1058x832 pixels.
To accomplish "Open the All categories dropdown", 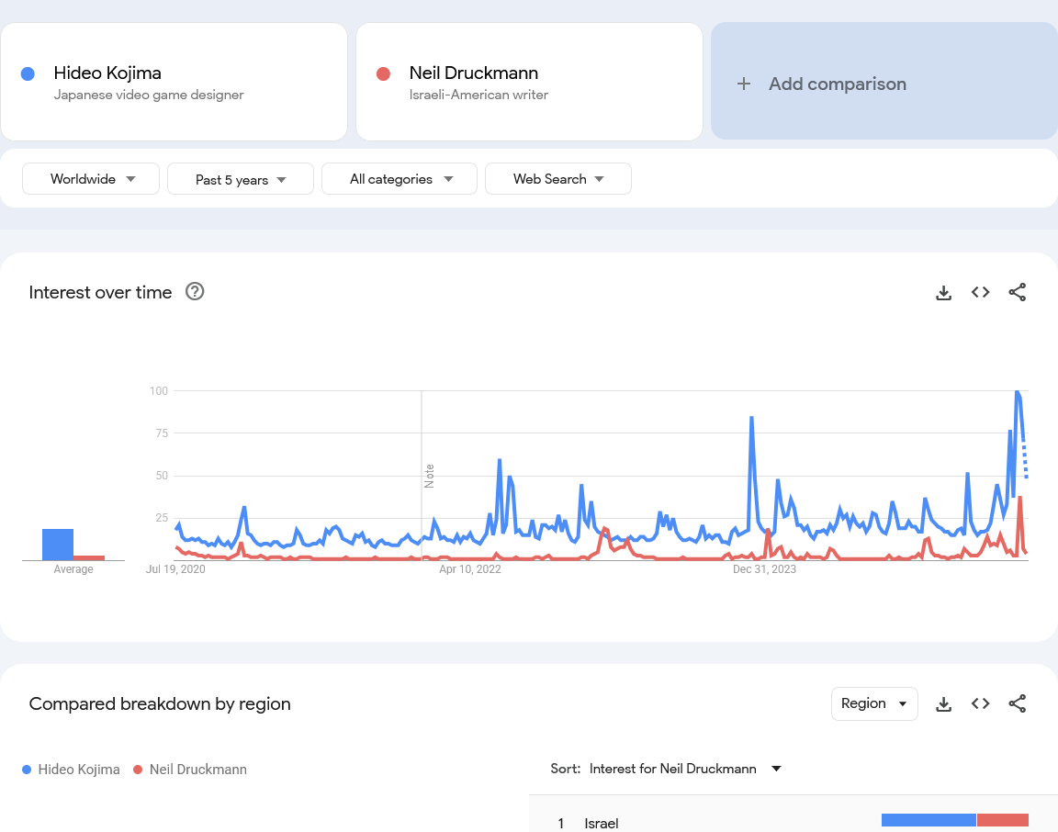I will 400,179.
